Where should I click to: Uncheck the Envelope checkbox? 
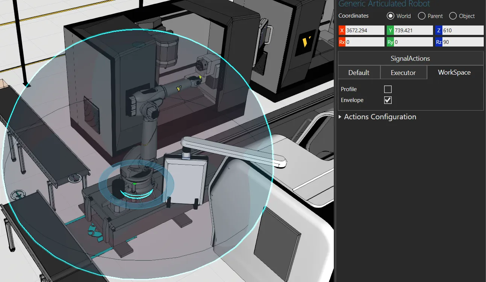[x=388, y=100]
